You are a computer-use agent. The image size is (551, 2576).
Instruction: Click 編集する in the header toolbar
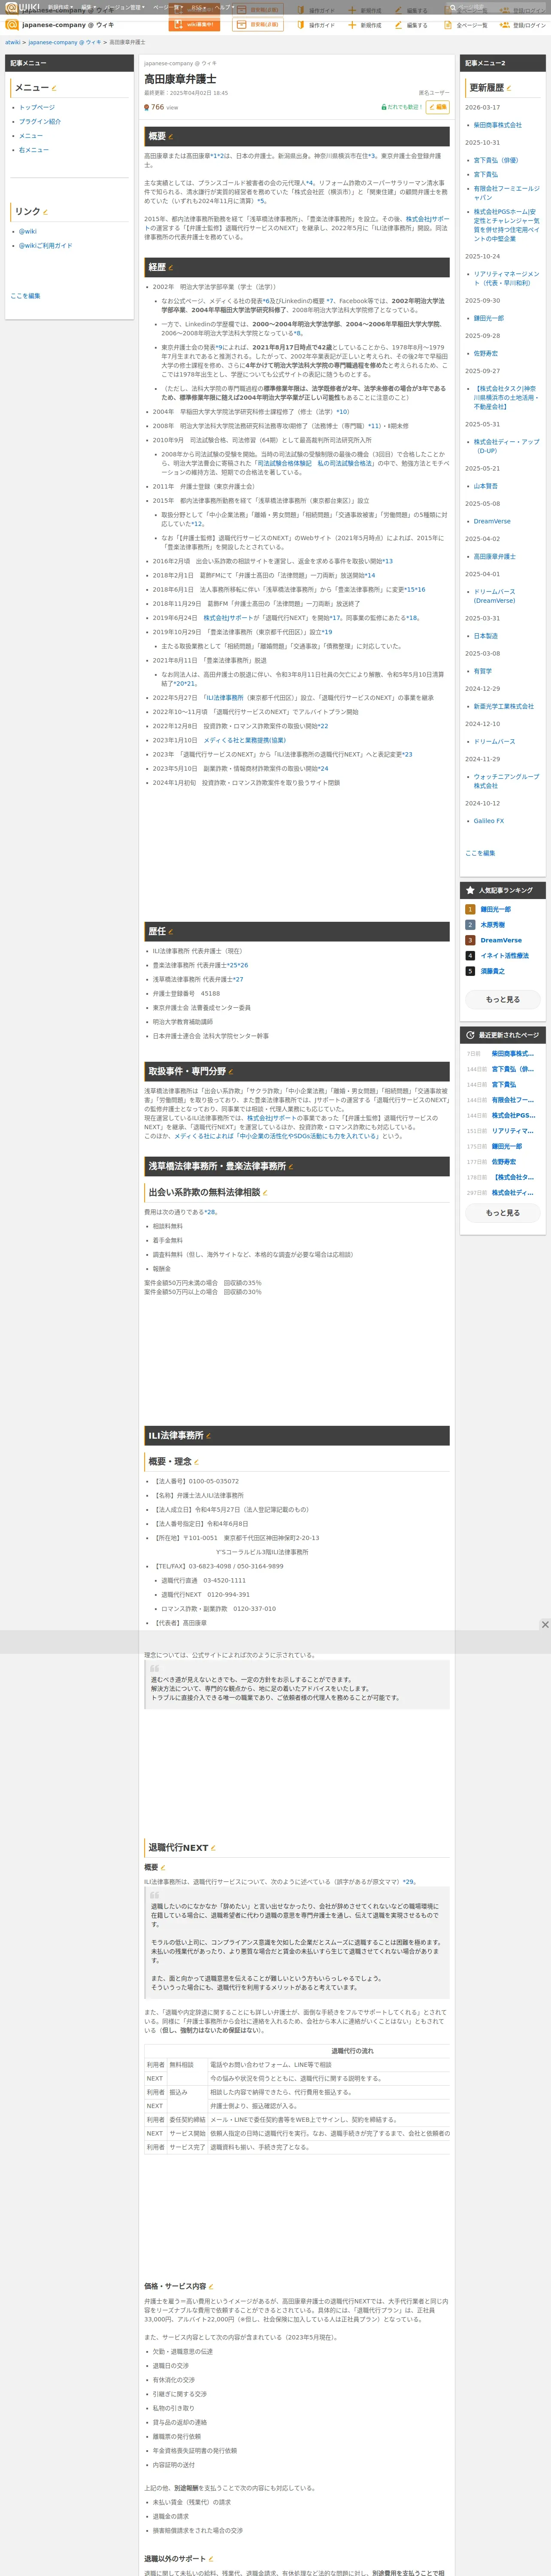coord(412,25)
